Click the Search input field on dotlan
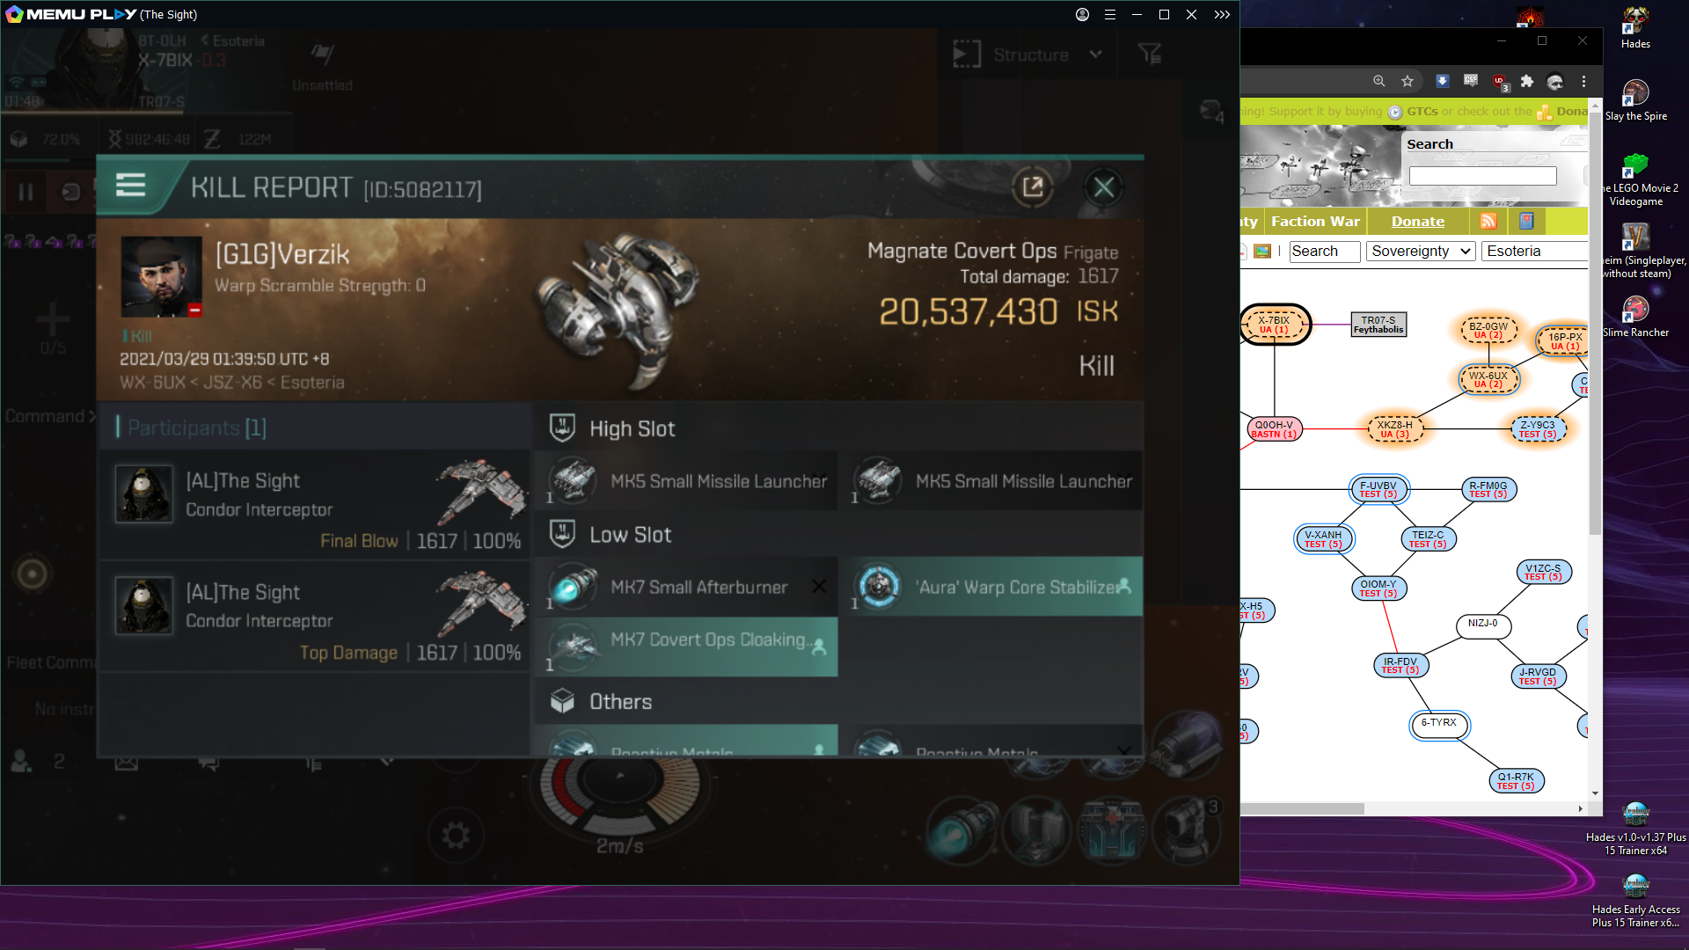 (1484, 174)
